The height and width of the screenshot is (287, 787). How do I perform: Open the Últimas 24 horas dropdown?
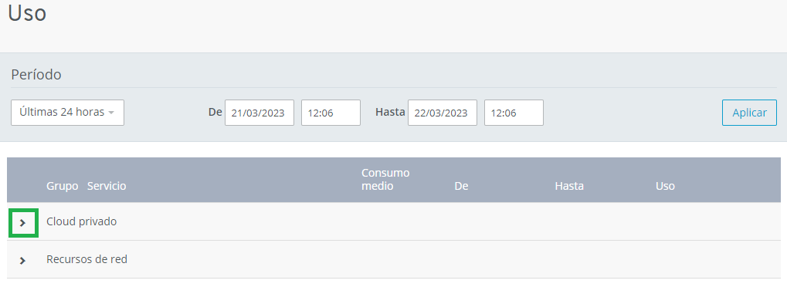[67, 113]
